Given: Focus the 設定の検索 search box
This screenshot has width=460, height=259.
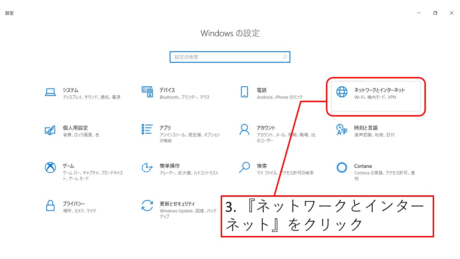Looking at the screenshot, I should pos(226,57).
